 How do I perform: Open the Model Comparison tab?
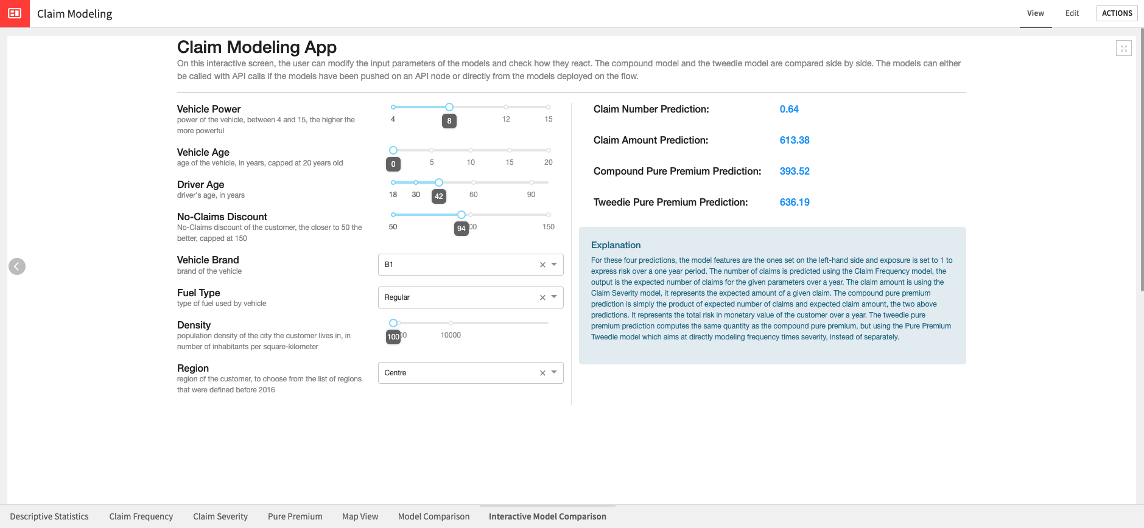coord(434,516)
